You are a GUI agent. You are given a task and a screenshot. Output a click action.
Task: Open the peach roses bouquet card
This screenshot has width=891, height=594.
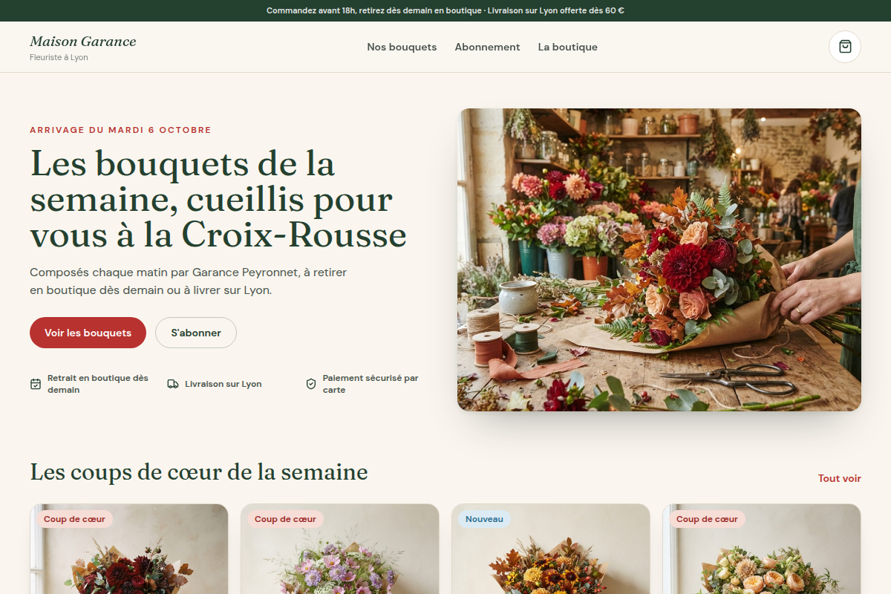click(x=762, y=549)
